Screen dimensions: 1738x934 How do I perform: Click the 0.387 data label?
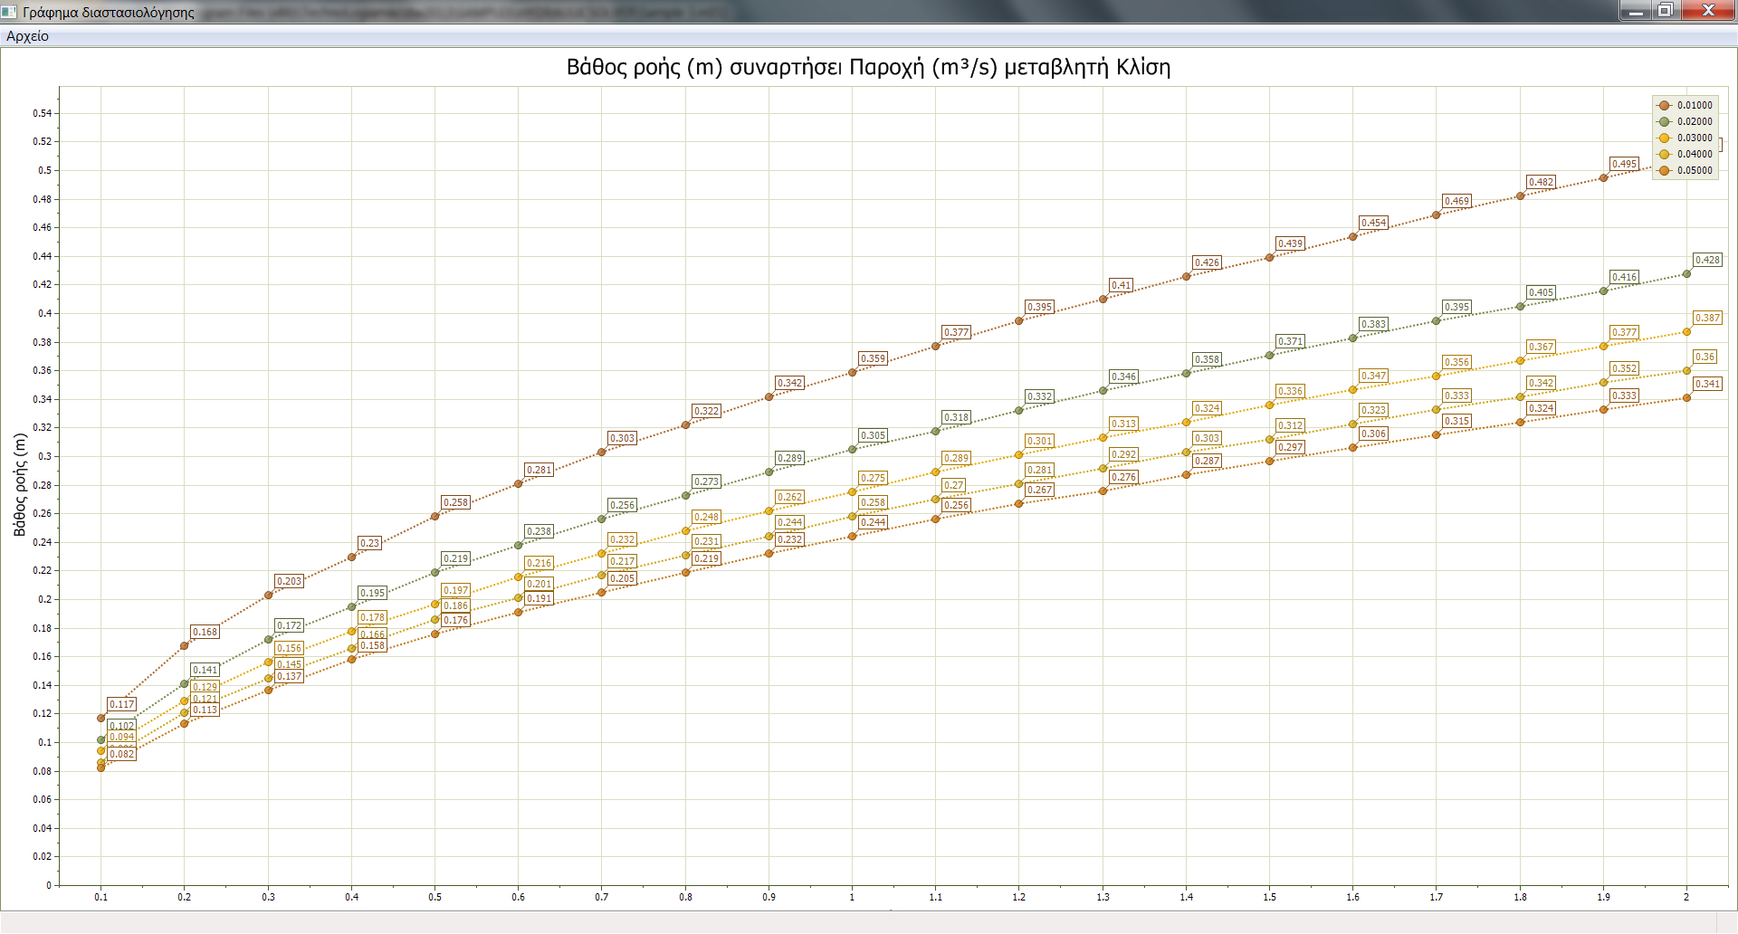click(1707, 318)
